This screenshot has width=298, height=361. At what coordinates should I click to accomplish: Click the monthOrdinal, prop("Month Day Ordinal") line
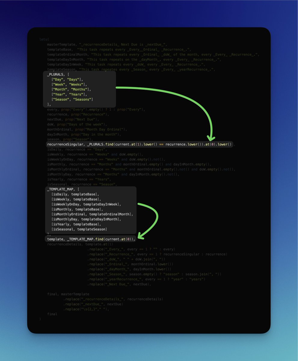click(87, 129)
